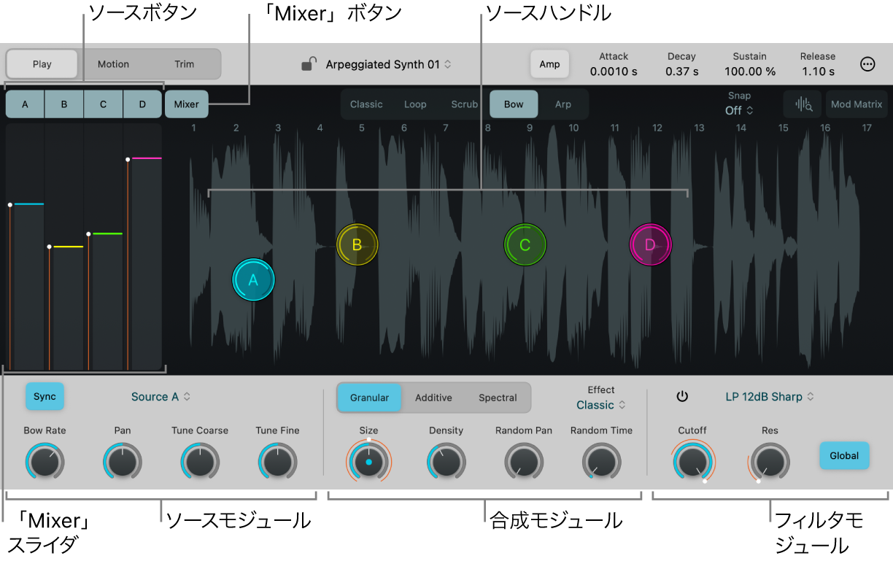Click the Random Time knob
Screen dimensions: 893x561
click(x=601, y=462)
